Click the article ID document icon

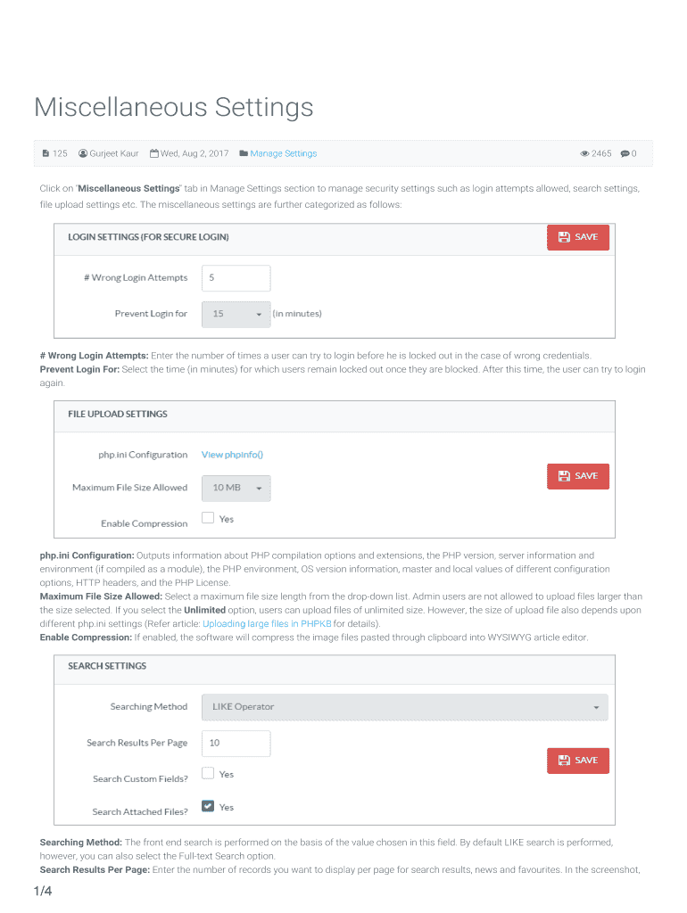(x=46, y=153)
